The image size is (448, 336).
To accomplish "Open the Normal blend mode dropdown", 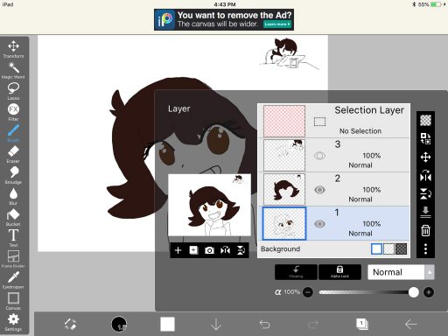I will click(x=395, y=272).
